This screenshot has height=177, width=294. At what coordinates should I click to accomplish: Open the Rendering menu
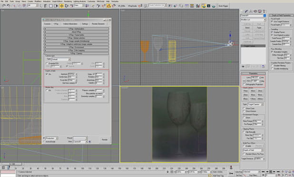(68, 1)
